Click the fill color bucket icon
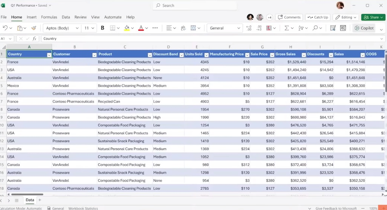The height and width of the screenshot is (210, 387). (127, 28)
